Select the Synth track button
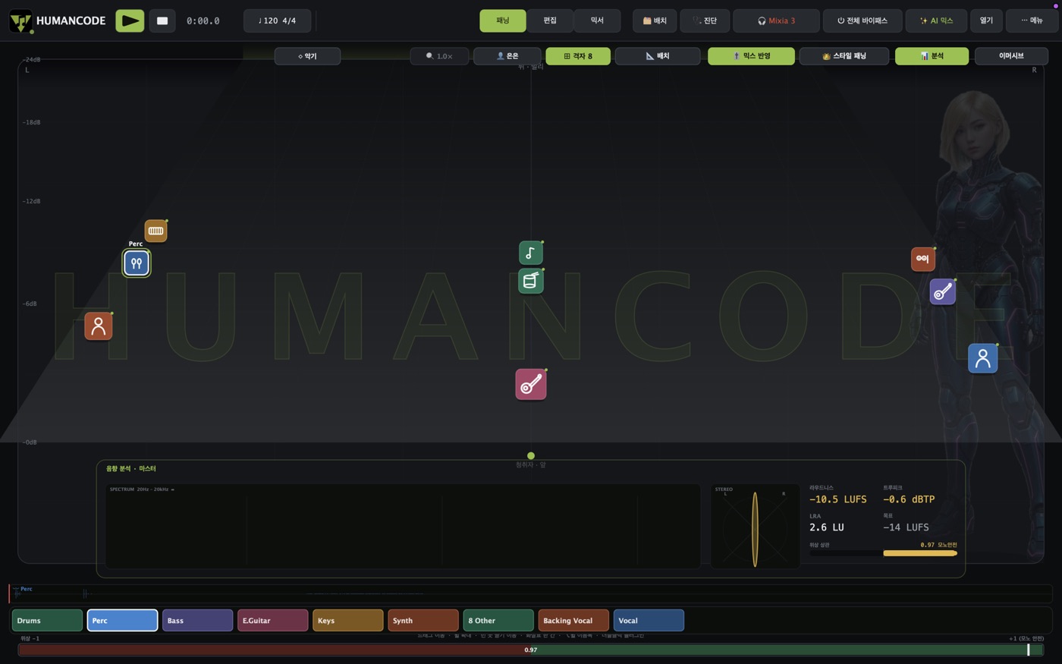The image size is (1062, 664). pyautogui.click(x=423, y=621)
